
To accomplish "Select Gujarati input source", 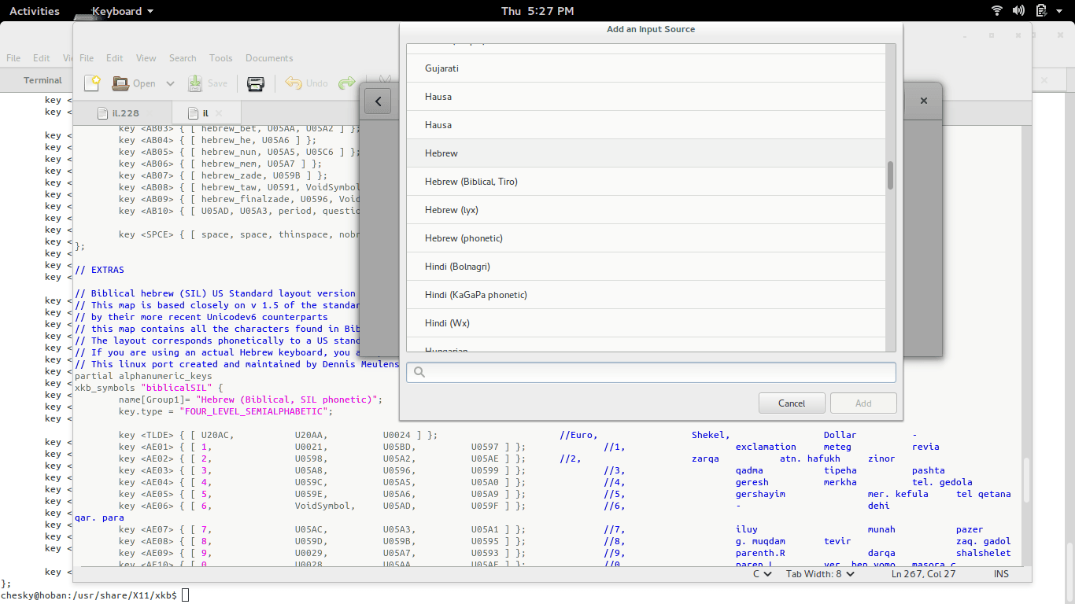I will (646, 68).
